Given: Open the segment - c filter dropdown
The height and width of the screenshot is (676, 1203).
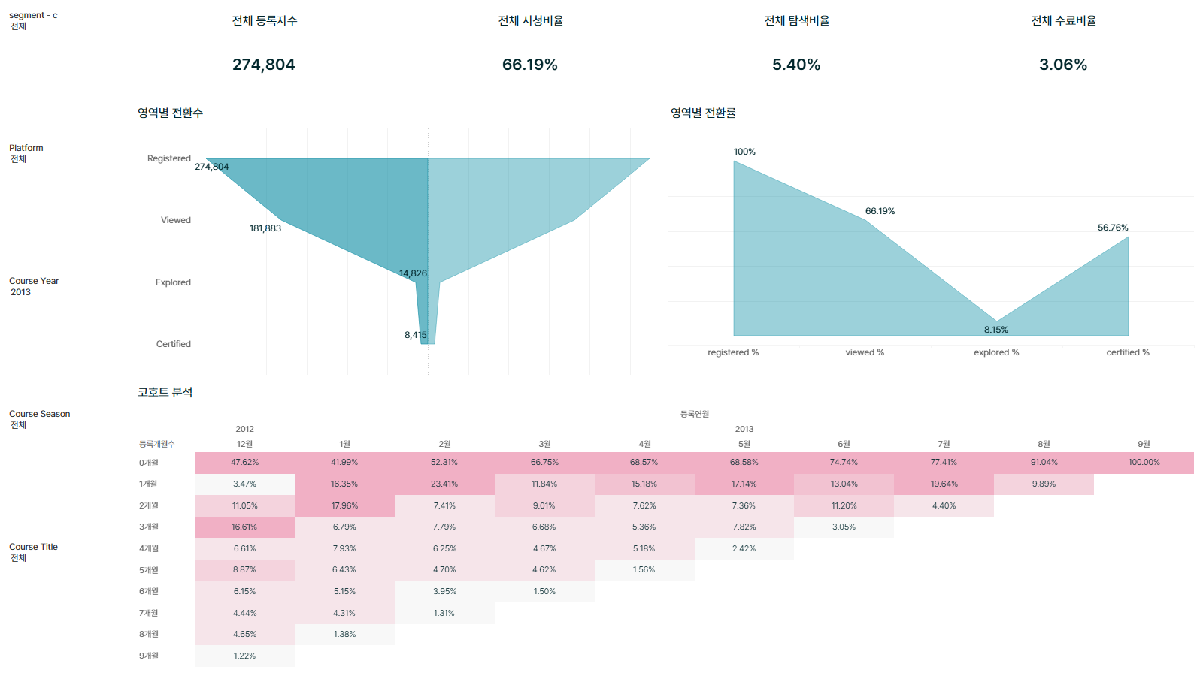Looking at the screenshot, I should coord(33,20).
